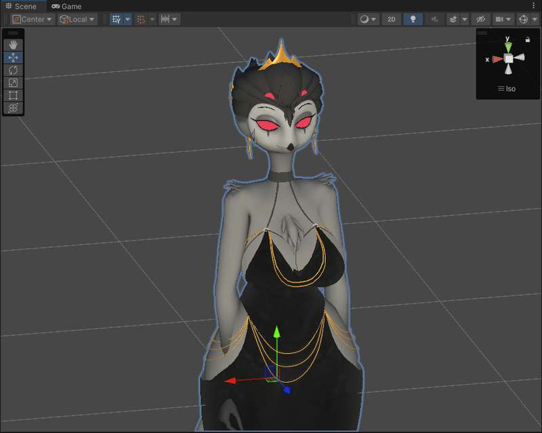This screenshot has height=433, width=542.
Task: Click the tools overlay drag handle
Action: click(x=13, y=33)
